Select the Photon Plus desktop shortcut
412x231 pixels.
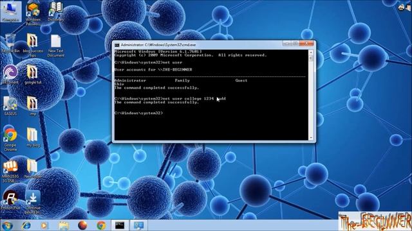tap(10, 200)
